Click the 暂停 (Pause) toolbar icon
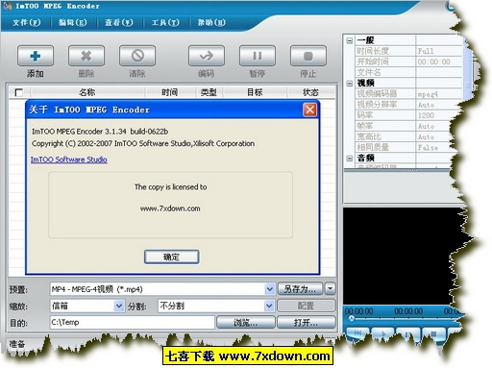The image size is (492, 368). (x=258, y=56)
